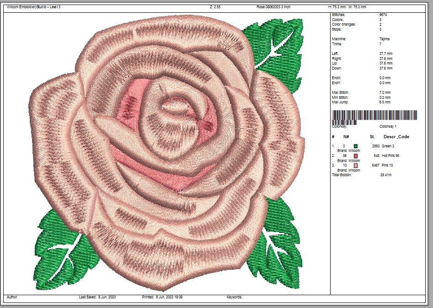Click the barcode on the worksheet
433x308 pixels.
click(x=374, y=116)
